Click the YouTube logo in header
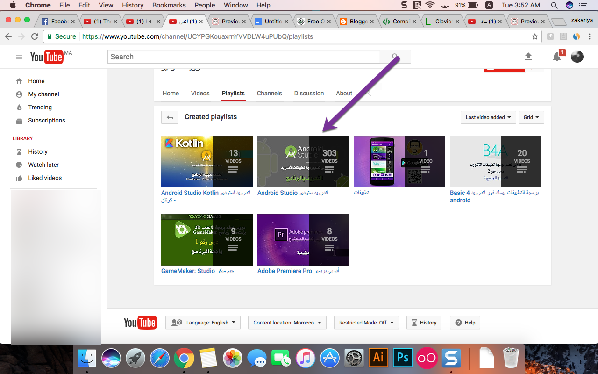Screen dimensions: 598x374 [x=47, y=57]
